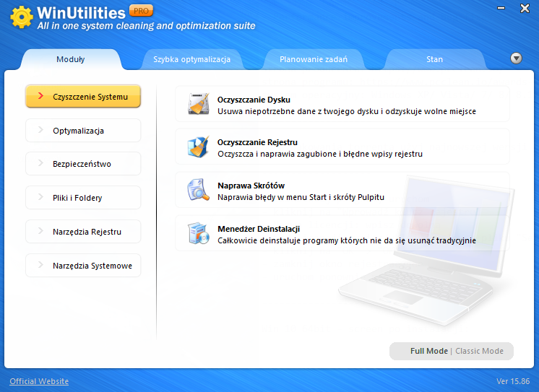Switch to Full Mode
The image size is (539, 392).
point(429,351)
